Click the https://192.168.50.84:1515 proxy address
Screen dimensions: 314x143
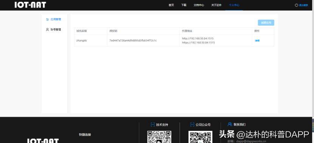198,43
